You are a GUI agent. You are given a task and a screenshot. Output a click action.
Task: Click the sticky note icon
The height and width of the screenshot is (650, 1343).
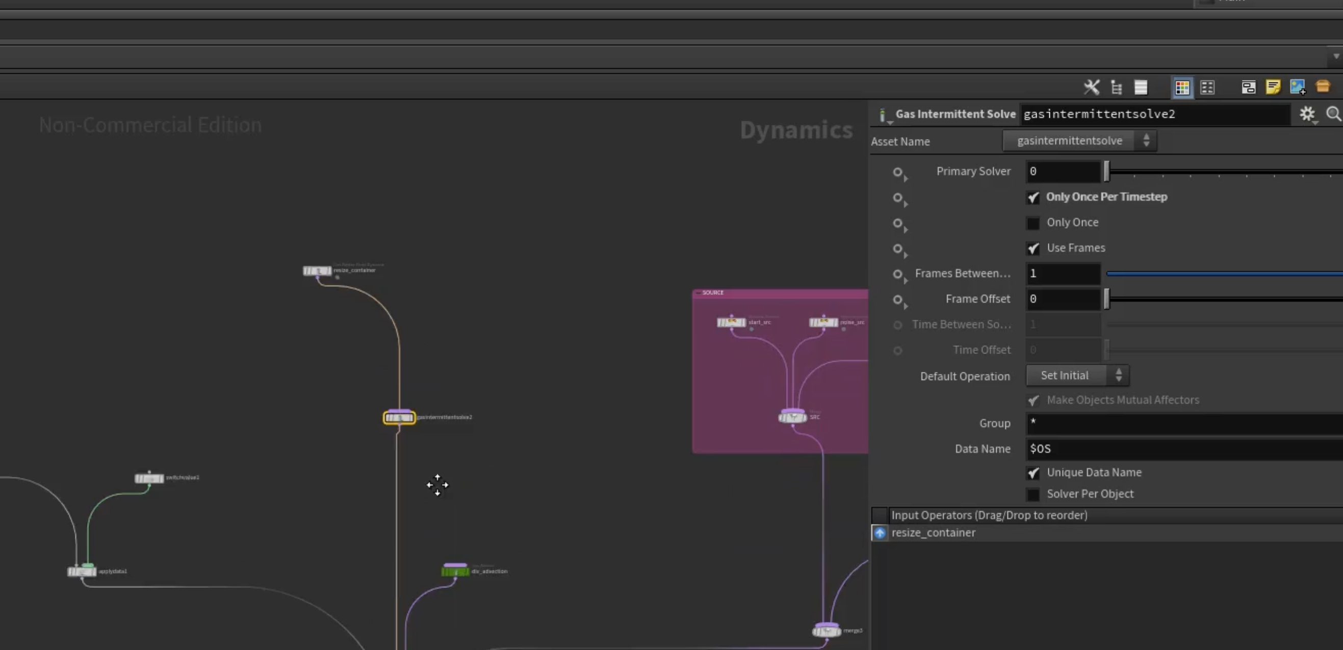[x=1273, y=87]
